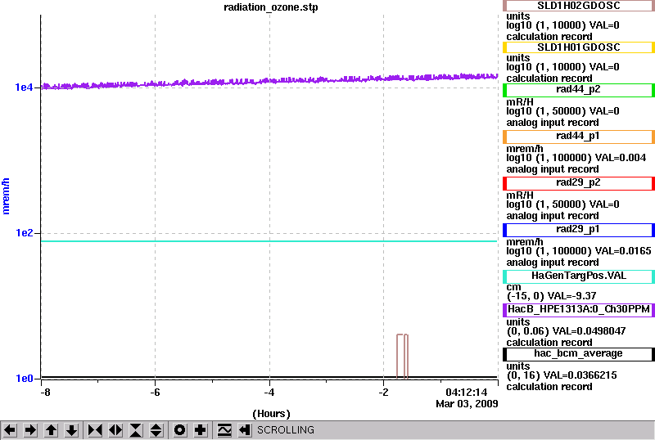Click the vertical zoom-out up-down triangles icon
Image resolution: width=655 pixels, height=440 pixels.
pos(156,430)
